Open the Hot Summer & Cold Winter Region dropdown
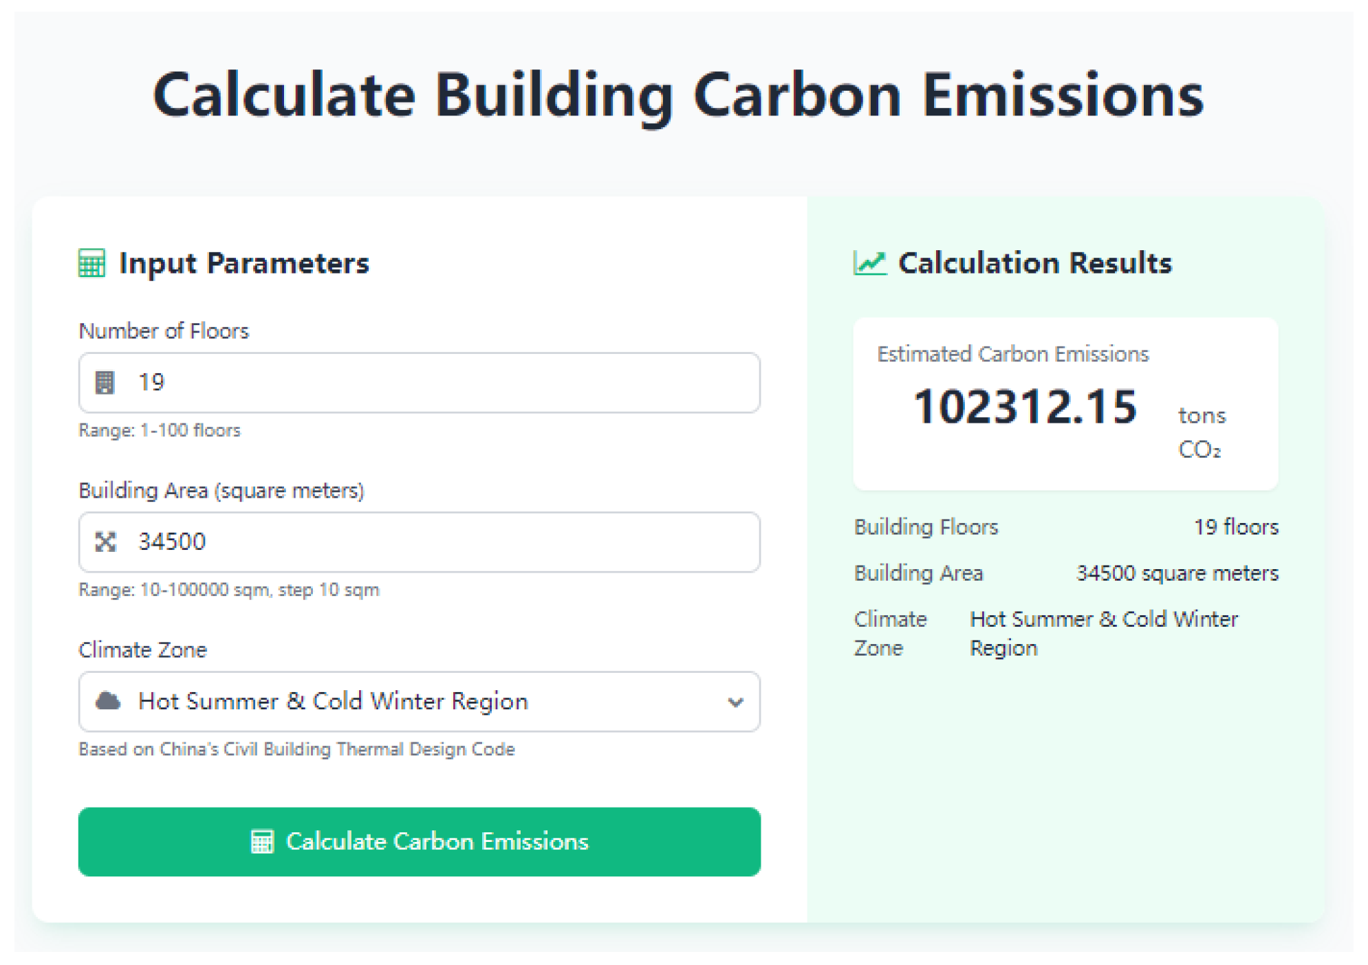 (420, 701)
